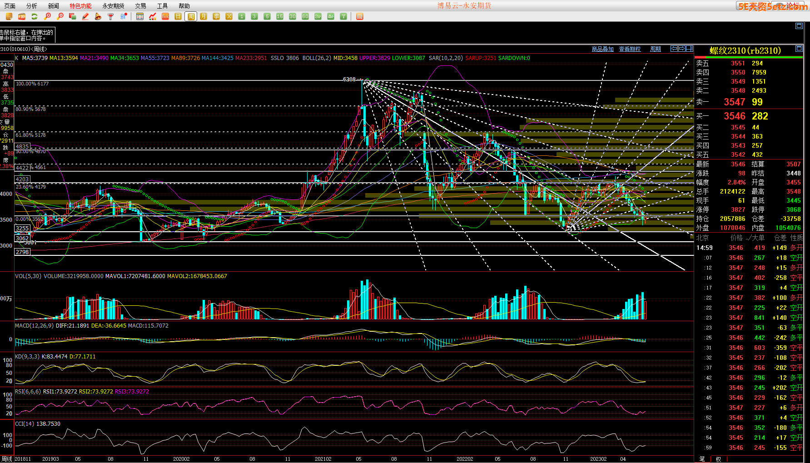Image resolution: width=810 pixels, height=463 pixels.
Task: Click the previous contract left arrow
Action: pyautogui.click(x=674, y=49)
